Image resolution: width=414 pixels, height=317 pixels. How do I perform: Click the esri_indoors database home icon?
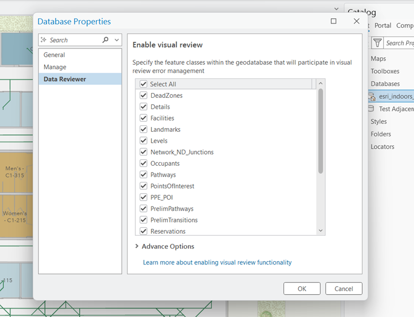372,97
